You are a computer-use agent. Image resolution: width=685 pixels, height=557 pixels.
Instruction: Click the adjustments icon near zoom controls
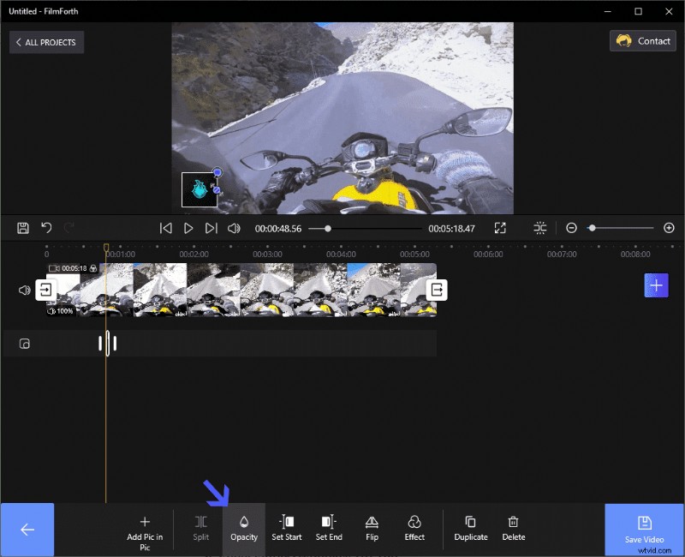pyautogui.click(x=540, y=227)
